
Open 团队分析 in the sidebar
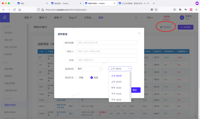pos(8,40)
